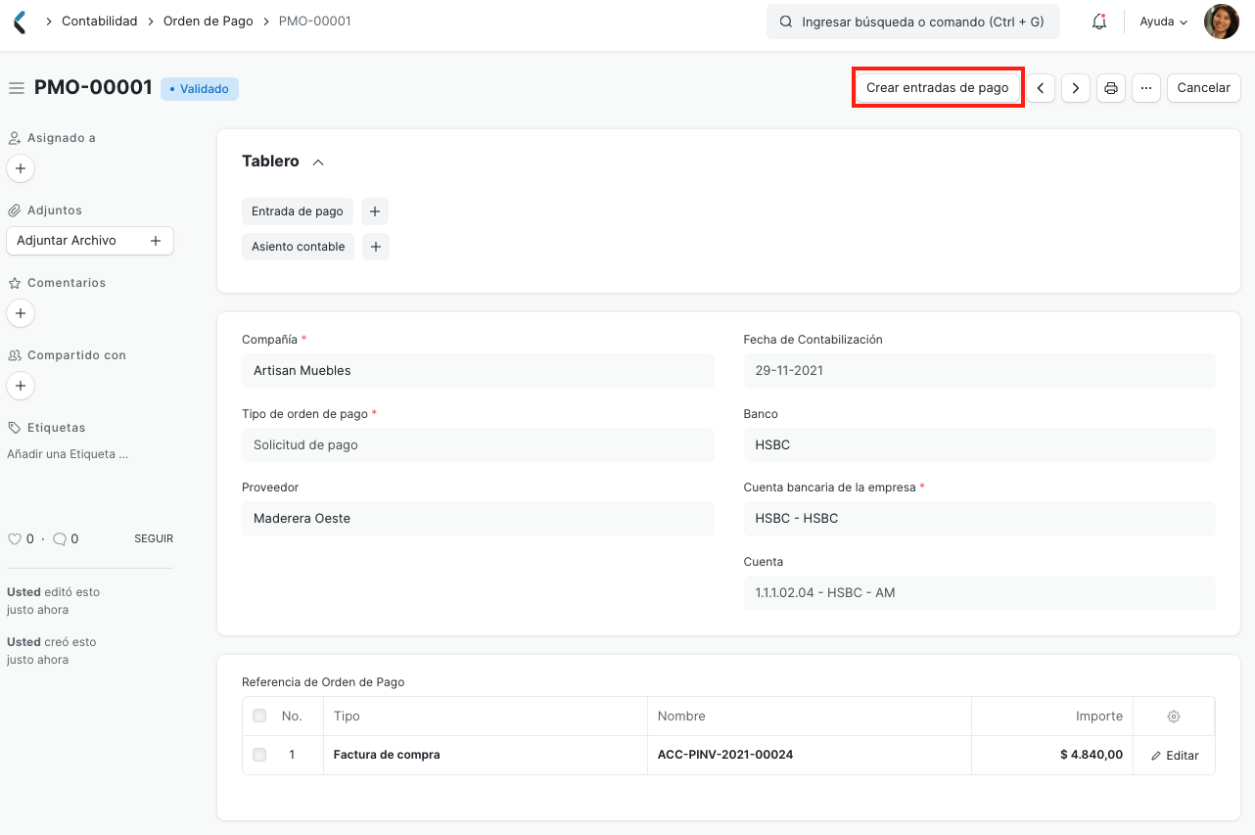Go to previous document arrow
Viewport: 1255px width, 835px height.
[x=1041, y=88]
